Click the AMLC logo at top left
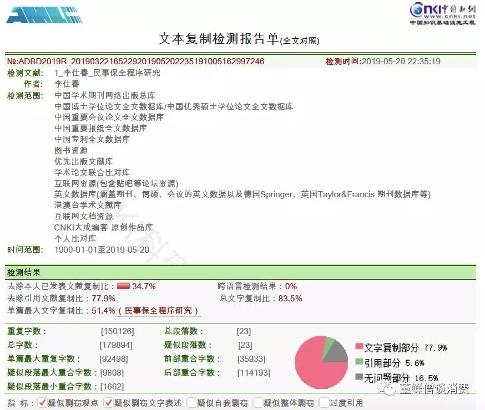This screenshot has height=410, width=485. click(x=44, y=14)
